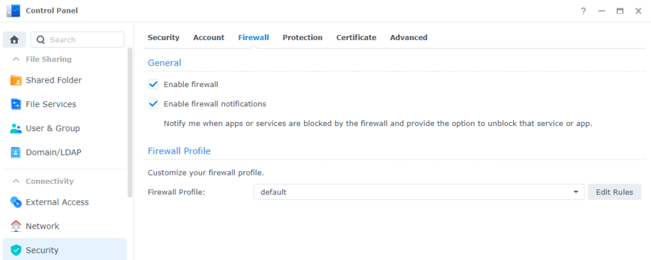Screen dimensions: 651x260
Task: Open the Firewall Profile dropdown
Action: [418, 192]
